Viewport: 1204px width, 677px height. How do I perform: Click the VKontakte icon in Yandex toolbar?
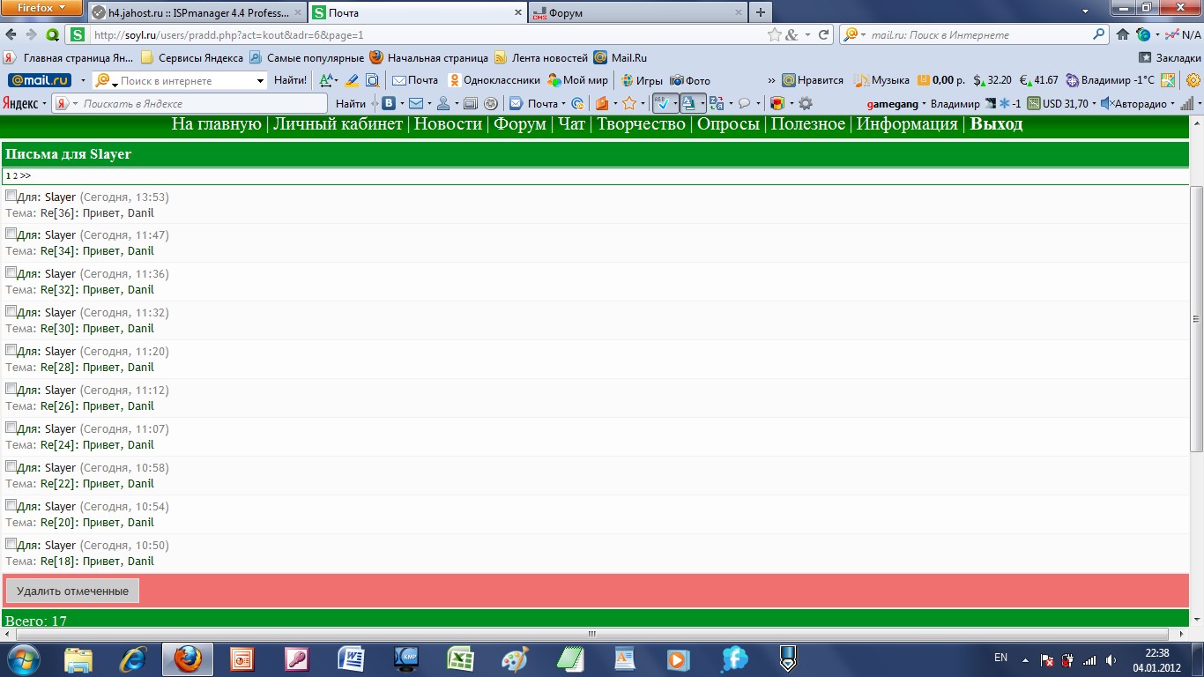(388, 103)
